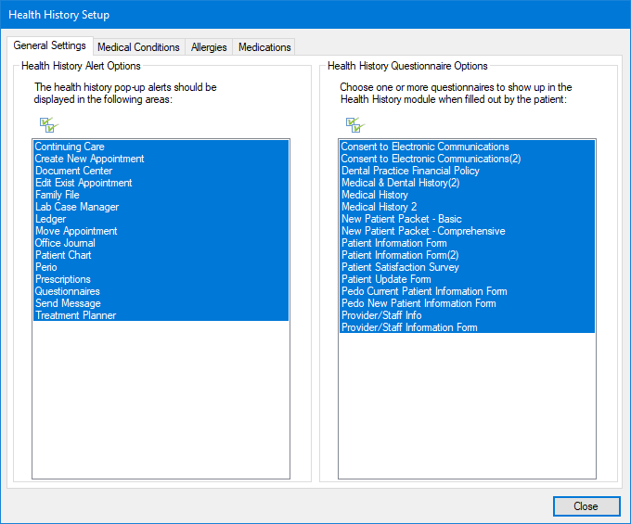The width and height of the screenshot is (631, 524).
Task: Pick the Prescriptions alert area
Action: (x=63, y=279)
